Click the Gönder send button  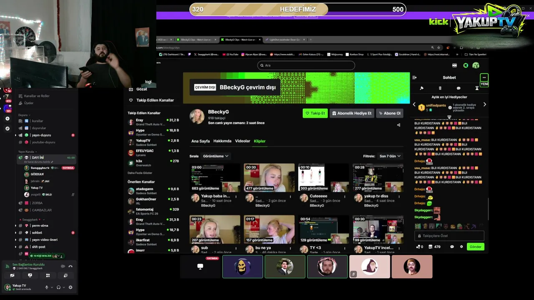[476, 247]
